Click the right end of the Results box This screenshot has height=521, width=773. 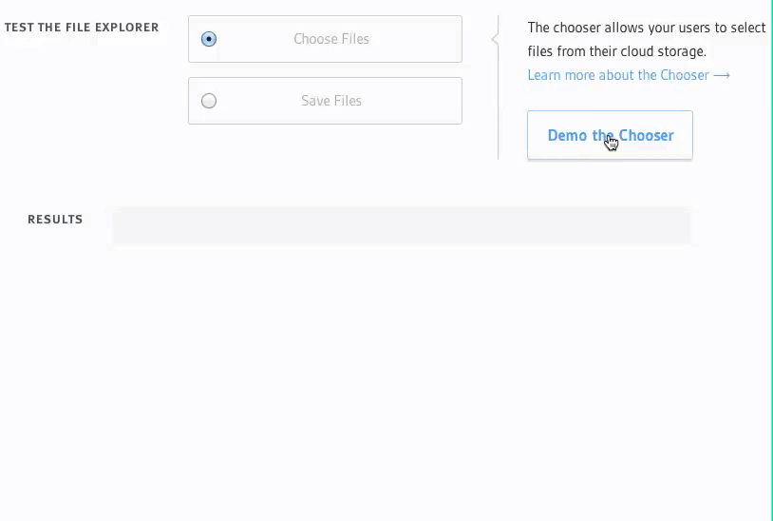click(680, 226)
